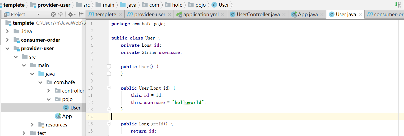Hide the Project tool window

point(81,14)
